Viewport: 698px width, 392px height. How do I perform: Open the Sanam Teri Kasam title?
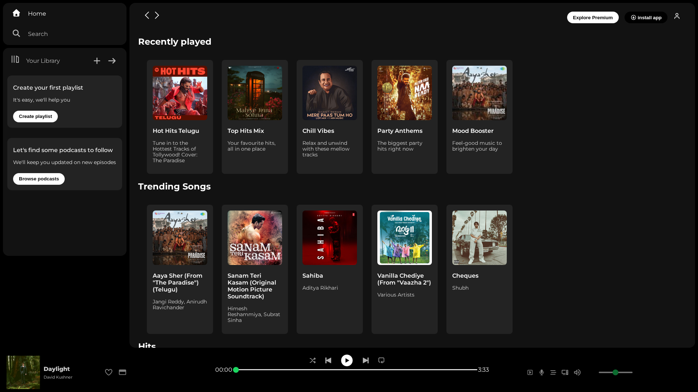252,286
